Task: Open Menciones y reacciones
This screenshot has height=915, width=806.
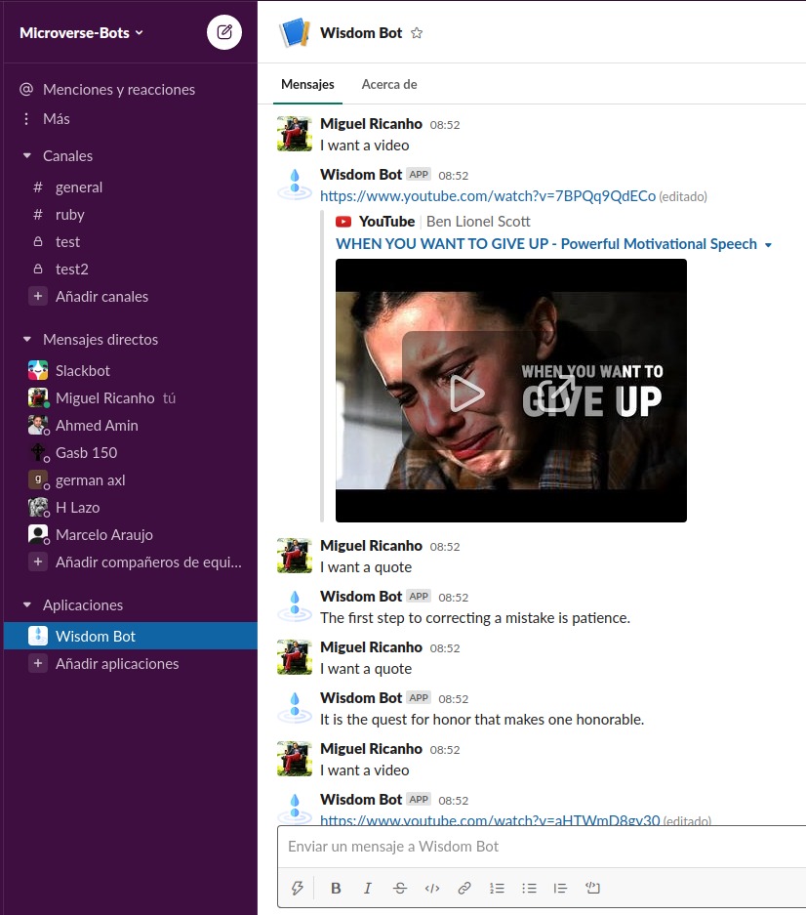Action: coord(119,89)
